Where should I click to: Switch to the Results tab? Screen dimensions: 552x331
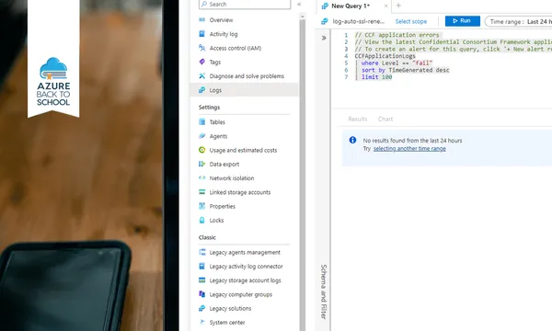click(357, 119)
